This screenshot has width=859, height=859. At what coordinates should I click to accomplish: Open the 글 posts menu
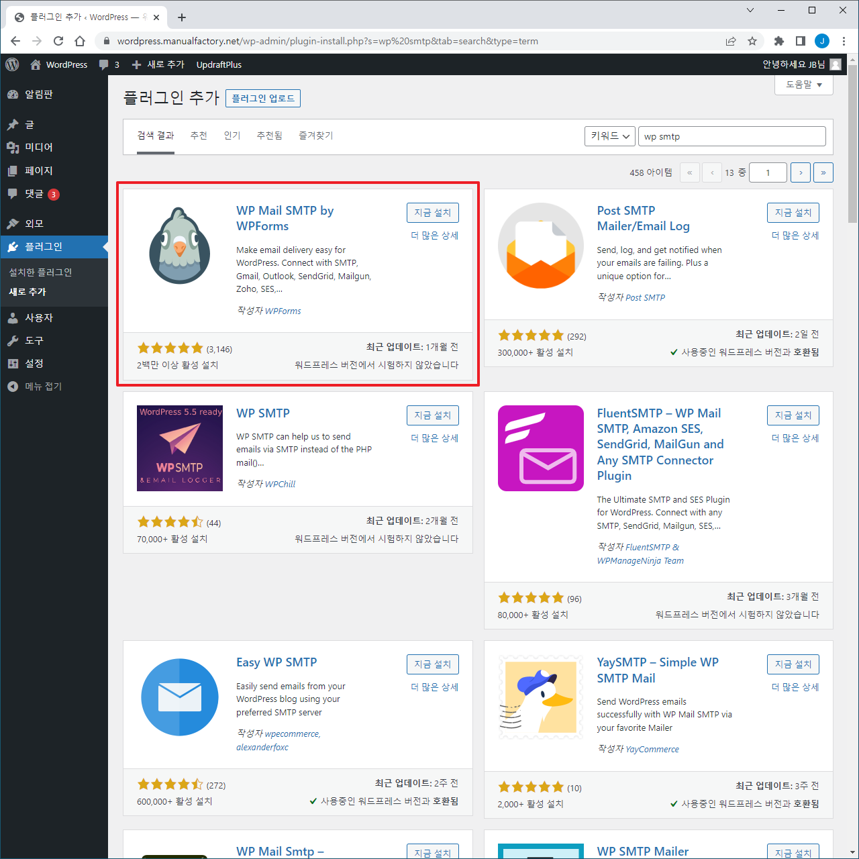point(54,124)
